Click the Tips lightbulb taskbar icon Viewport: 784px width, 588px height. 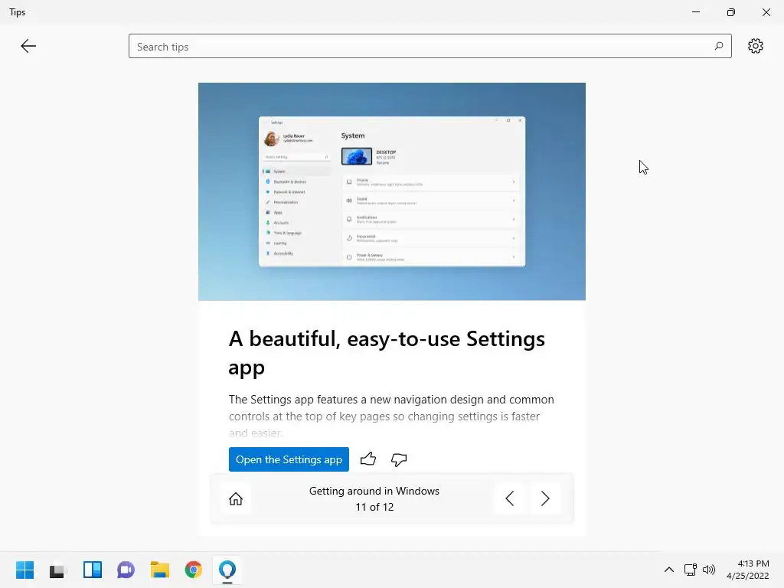[227, 570]
